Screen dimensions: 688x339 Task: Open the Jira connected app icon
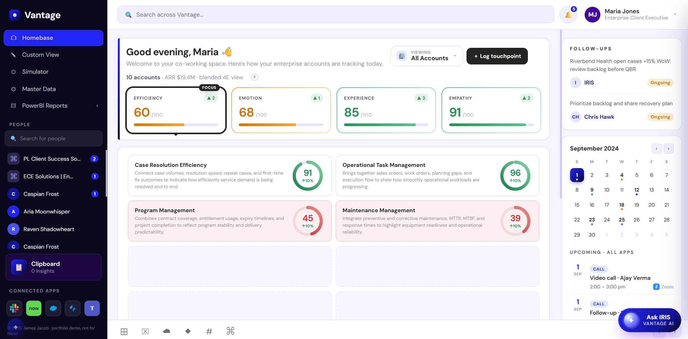click(73, 308)
